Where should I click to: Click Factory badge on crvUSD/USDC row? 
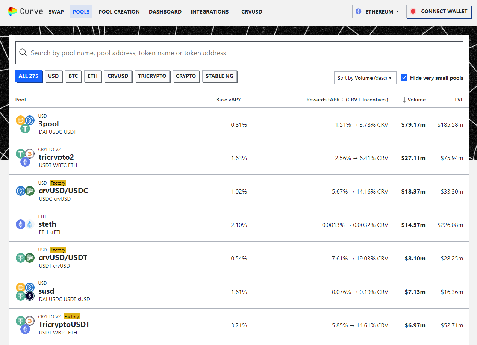[x=58, y=183]
